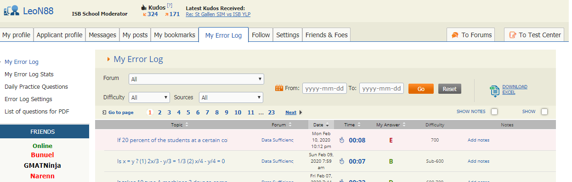The image size is (572, 182).
Task: Open the St Gallen SIM vs ISB YLP link
Action: coord(218,14)
